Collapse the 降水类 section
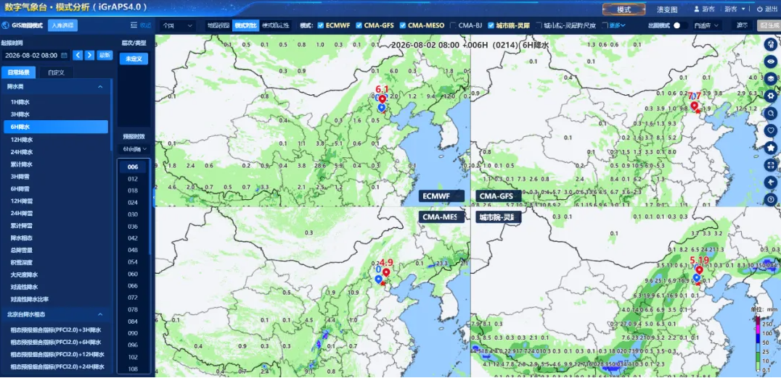 [100, 86]
